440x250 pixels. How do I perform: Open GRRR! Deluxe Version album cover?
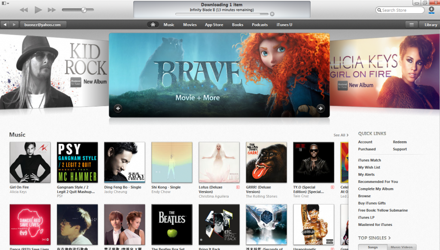(266, 162)
